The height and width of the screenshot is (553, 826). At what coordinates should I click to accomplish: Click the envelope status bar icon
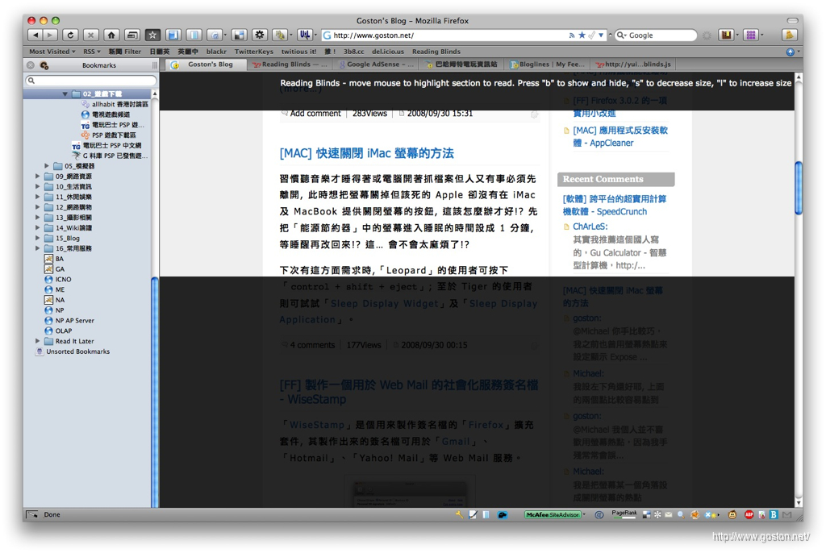tap(669, 514)
